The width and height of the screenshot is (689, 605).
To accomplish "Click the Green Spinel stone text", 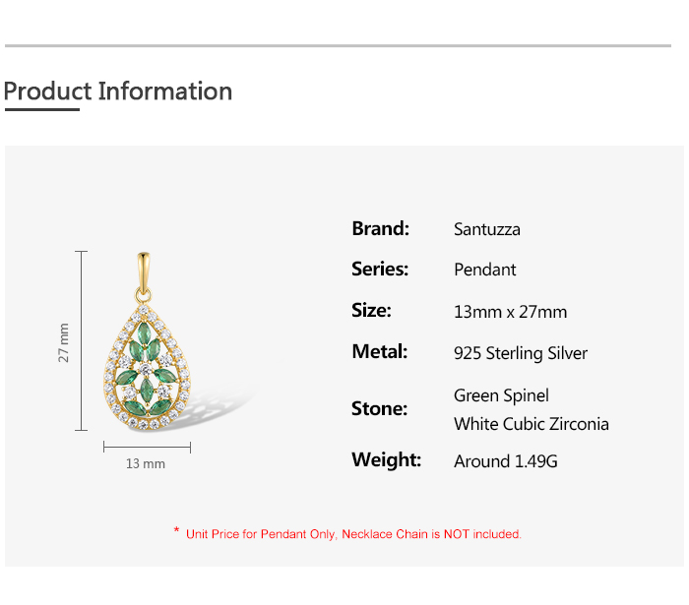I will coord(501,395).
